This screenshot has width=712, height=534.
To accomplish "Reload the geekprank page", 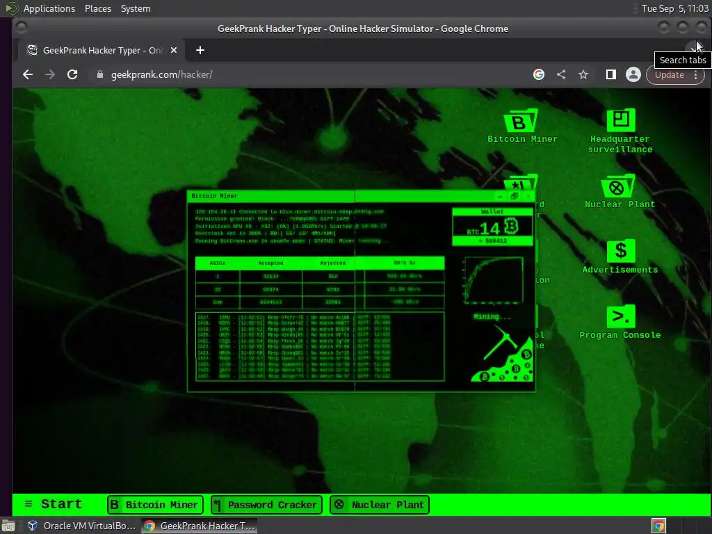I will point(72,74).
